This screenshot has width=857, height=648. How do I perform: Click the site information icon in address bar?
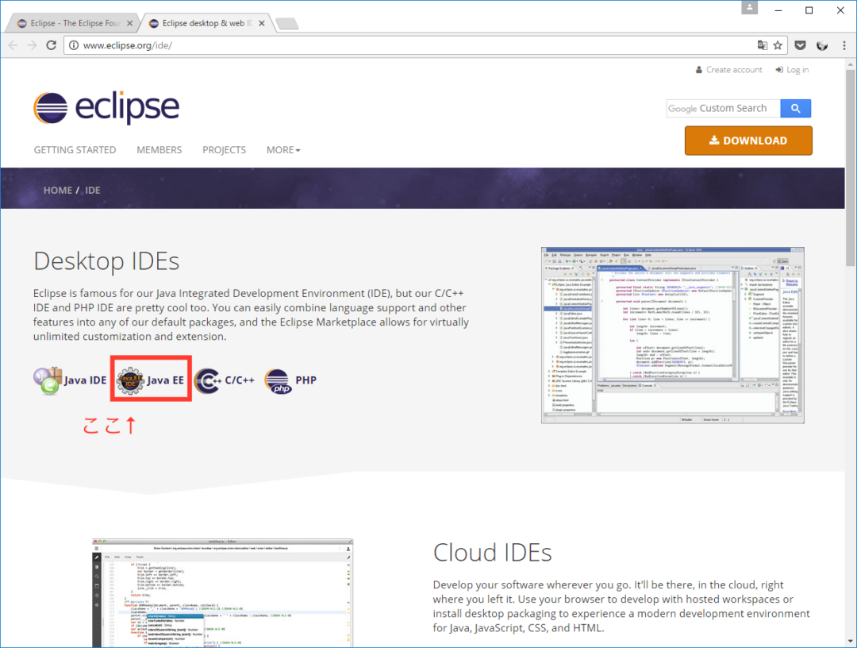73,45
